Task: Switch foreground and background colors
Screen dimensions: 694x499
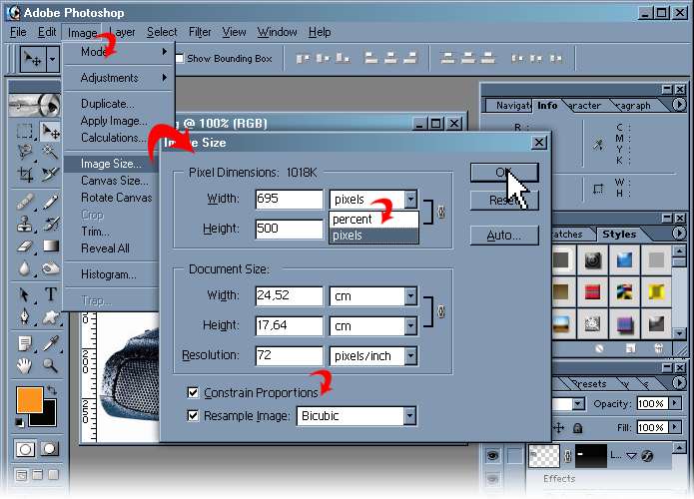Action: [52, 390]
